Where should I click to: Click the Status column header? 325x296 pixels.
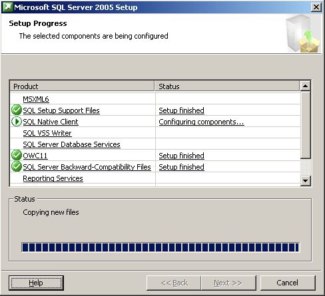point(227,86)
